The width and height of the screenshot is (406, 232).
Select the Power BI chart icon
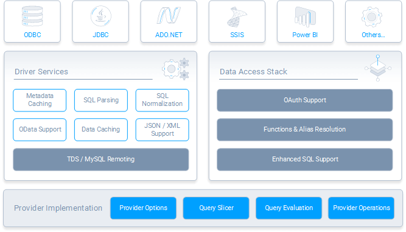[305, 16]
